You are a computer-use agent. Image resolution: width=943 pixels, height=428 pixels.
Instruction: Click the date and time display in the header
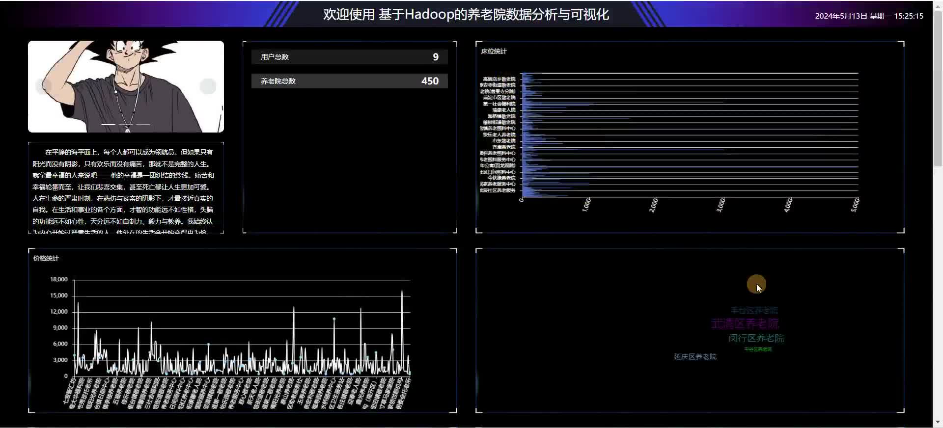point(869,16)
